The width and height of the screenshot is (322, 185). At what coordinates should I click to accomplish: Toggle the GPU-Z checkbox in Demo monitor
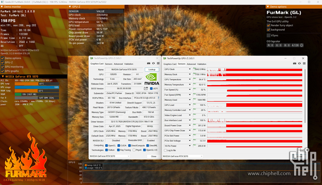[3, 62]
